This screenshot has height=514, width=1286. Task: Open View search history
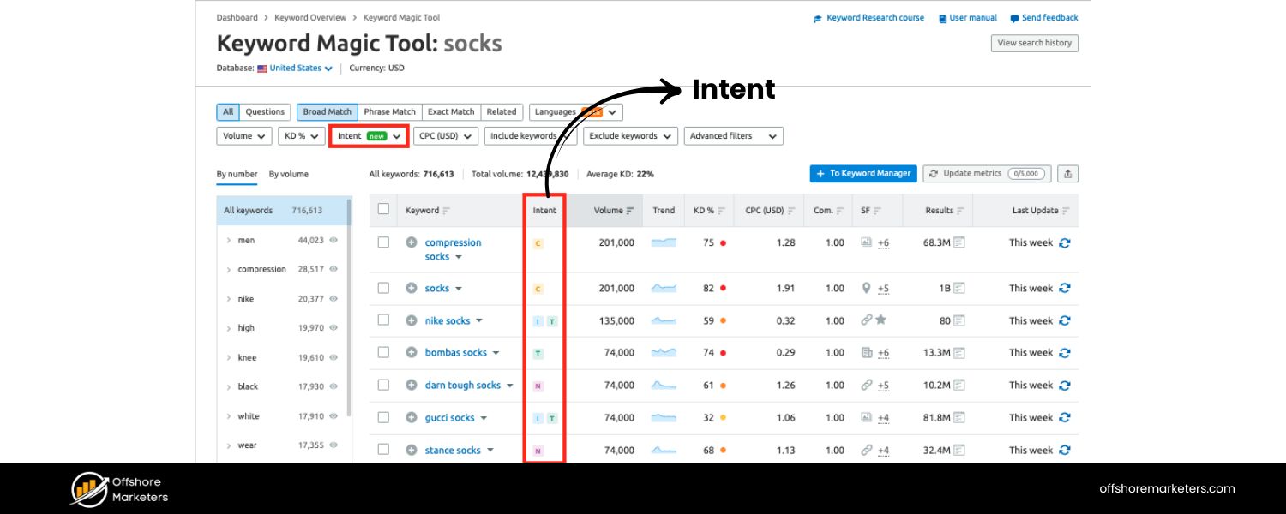pyautogui.click(x=1034, y=43)
